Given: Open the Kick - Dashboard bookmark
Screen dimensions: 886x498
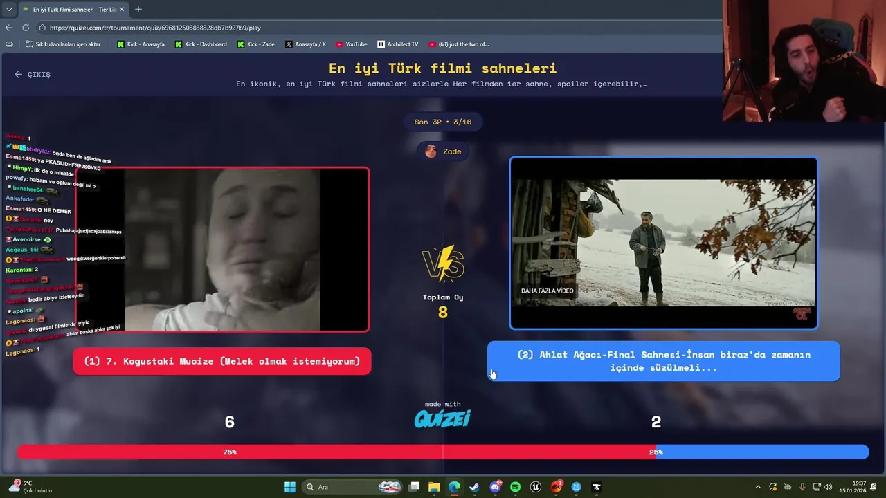Looking at the screenshot, I should [x=201, y=44].
